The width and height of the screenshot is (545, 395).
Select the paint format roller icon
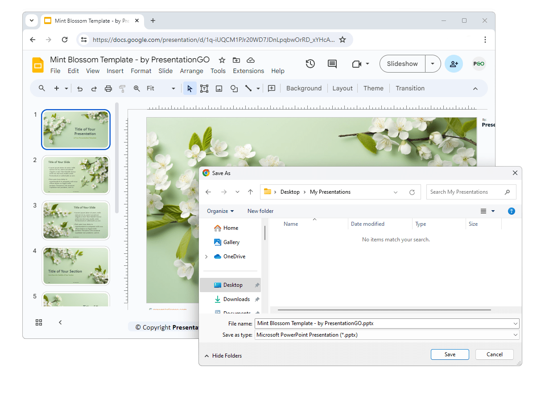click(122, 89)
